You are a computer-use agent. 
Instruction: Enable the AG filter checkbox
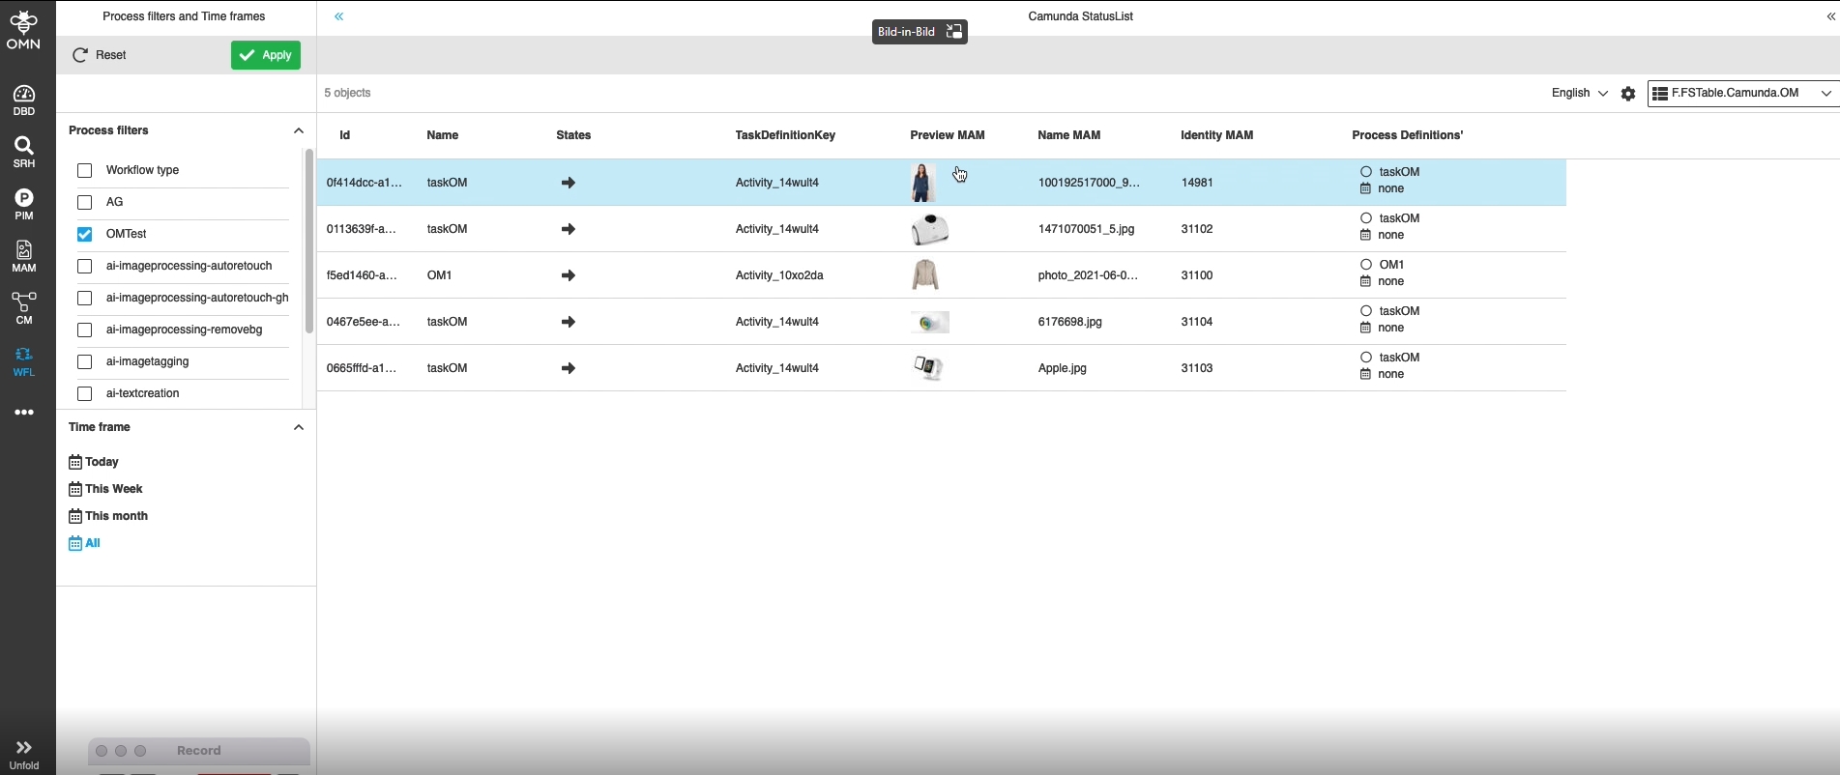(85, 203)
